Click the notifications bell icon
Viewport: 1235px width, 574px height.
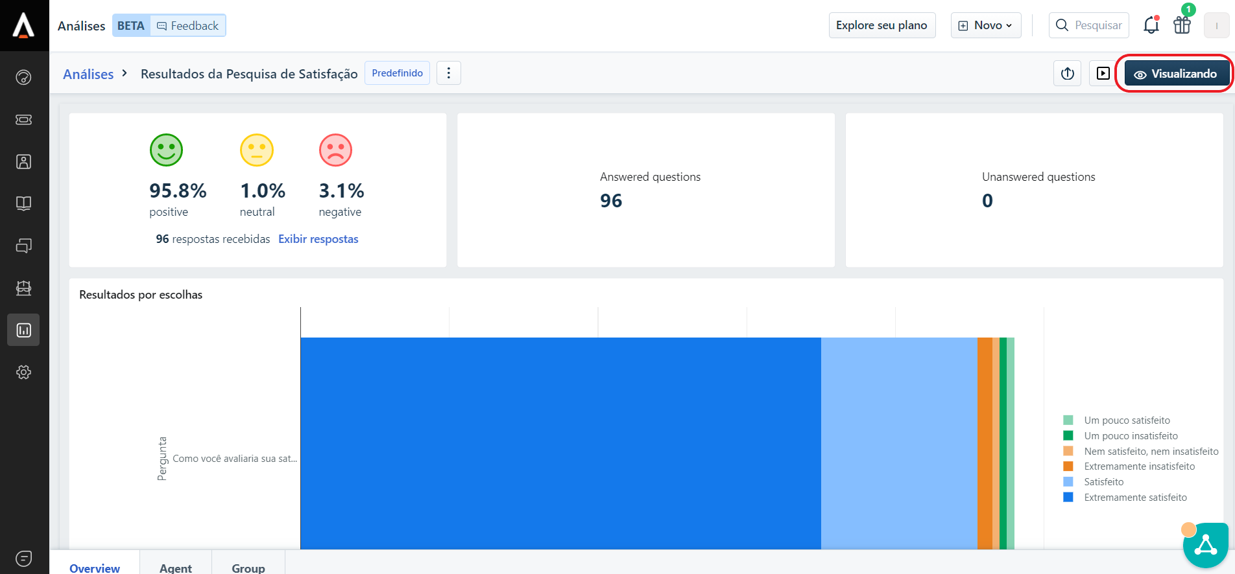[1151, 25]
